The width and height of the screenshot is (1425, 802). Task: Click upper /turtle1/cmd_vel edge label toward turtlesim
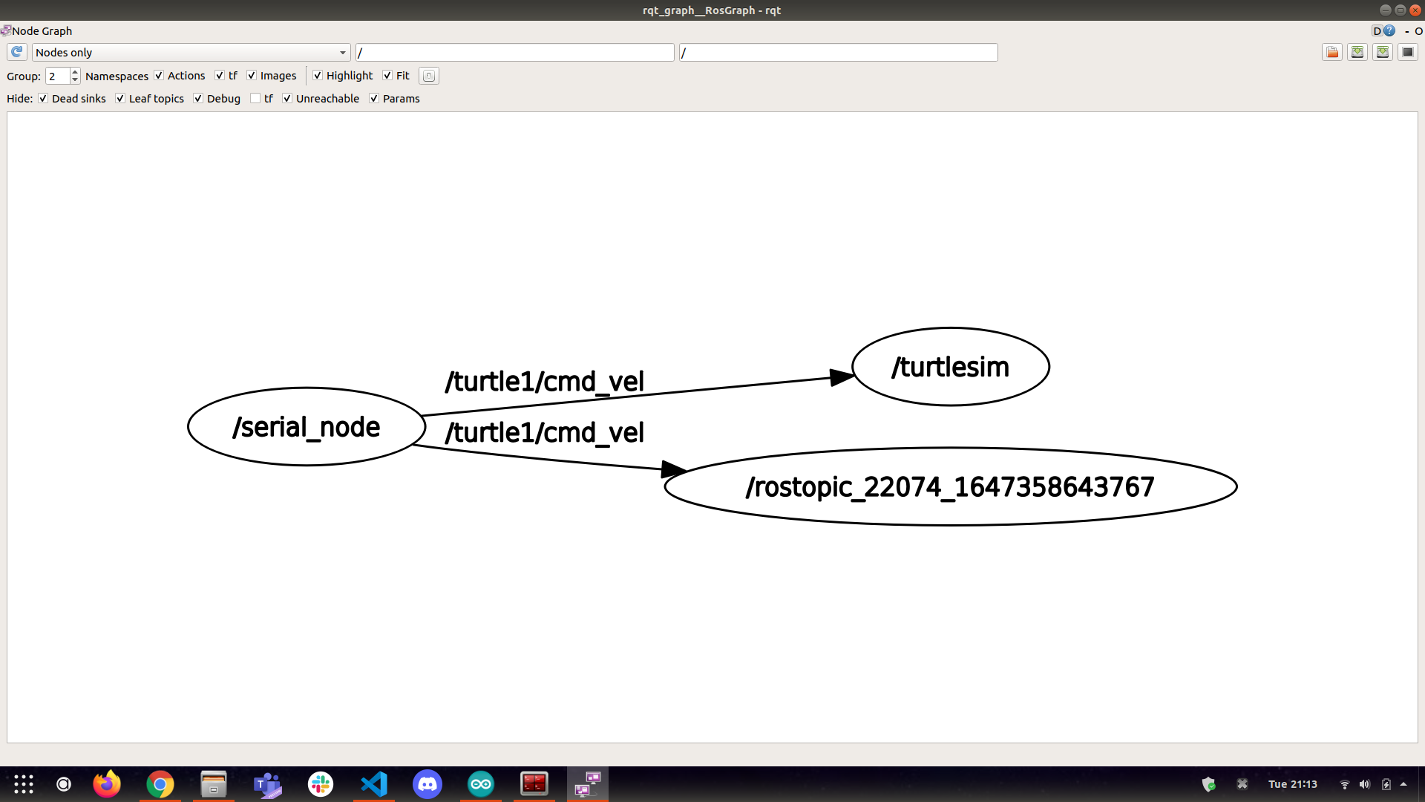coord(544,382)
